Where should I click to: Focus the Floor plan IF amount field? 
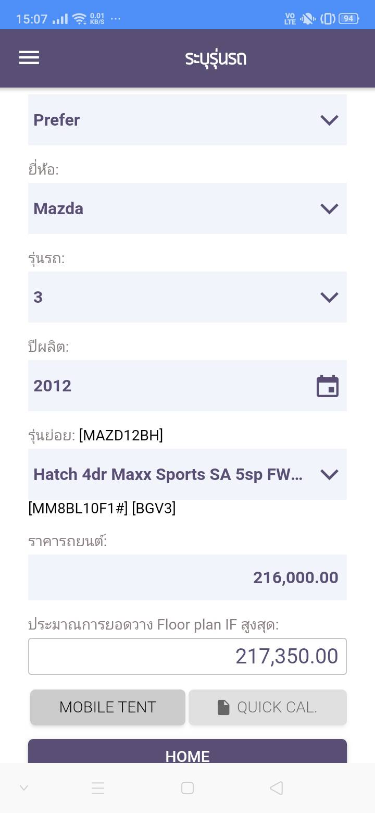coord(187,656)
